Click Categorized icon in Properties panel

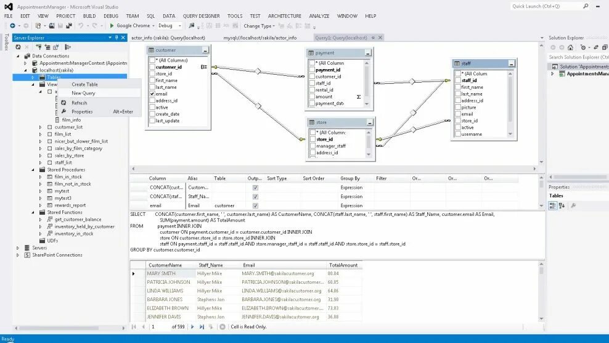click(x=552, y=205)
